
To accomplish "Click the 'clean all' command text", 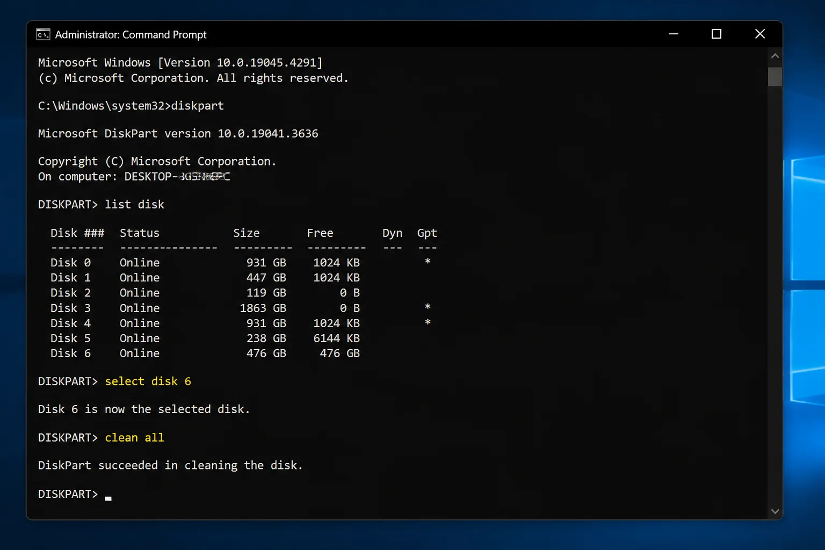I will 134,438.
